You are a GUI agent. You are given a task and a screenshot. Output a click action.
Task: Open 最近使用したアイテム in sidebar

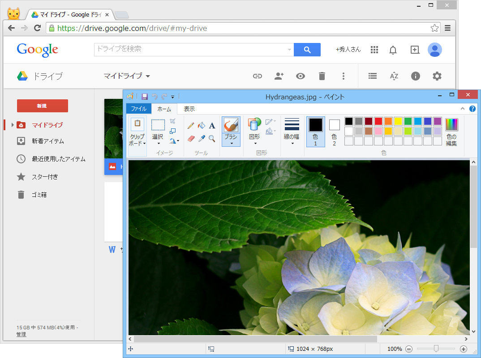coord(59,159)
